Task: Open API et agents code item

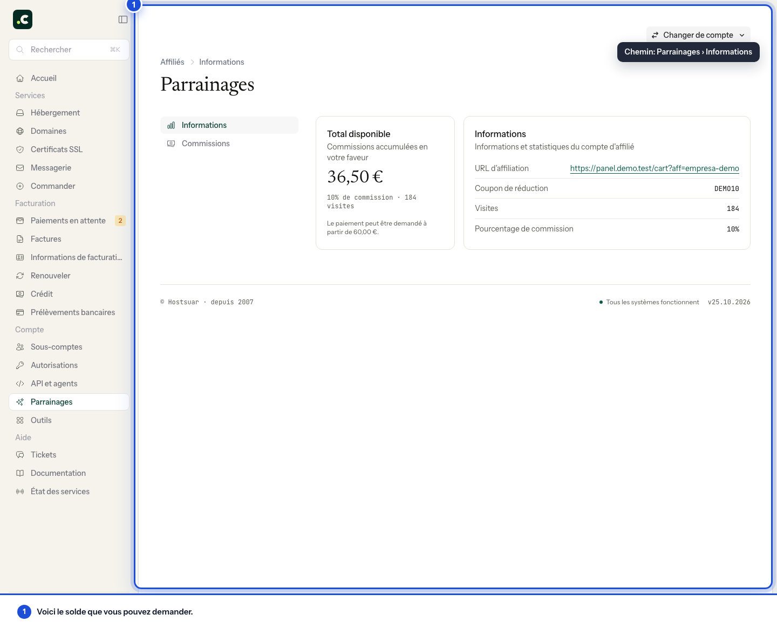Action: tap(69, 384)
